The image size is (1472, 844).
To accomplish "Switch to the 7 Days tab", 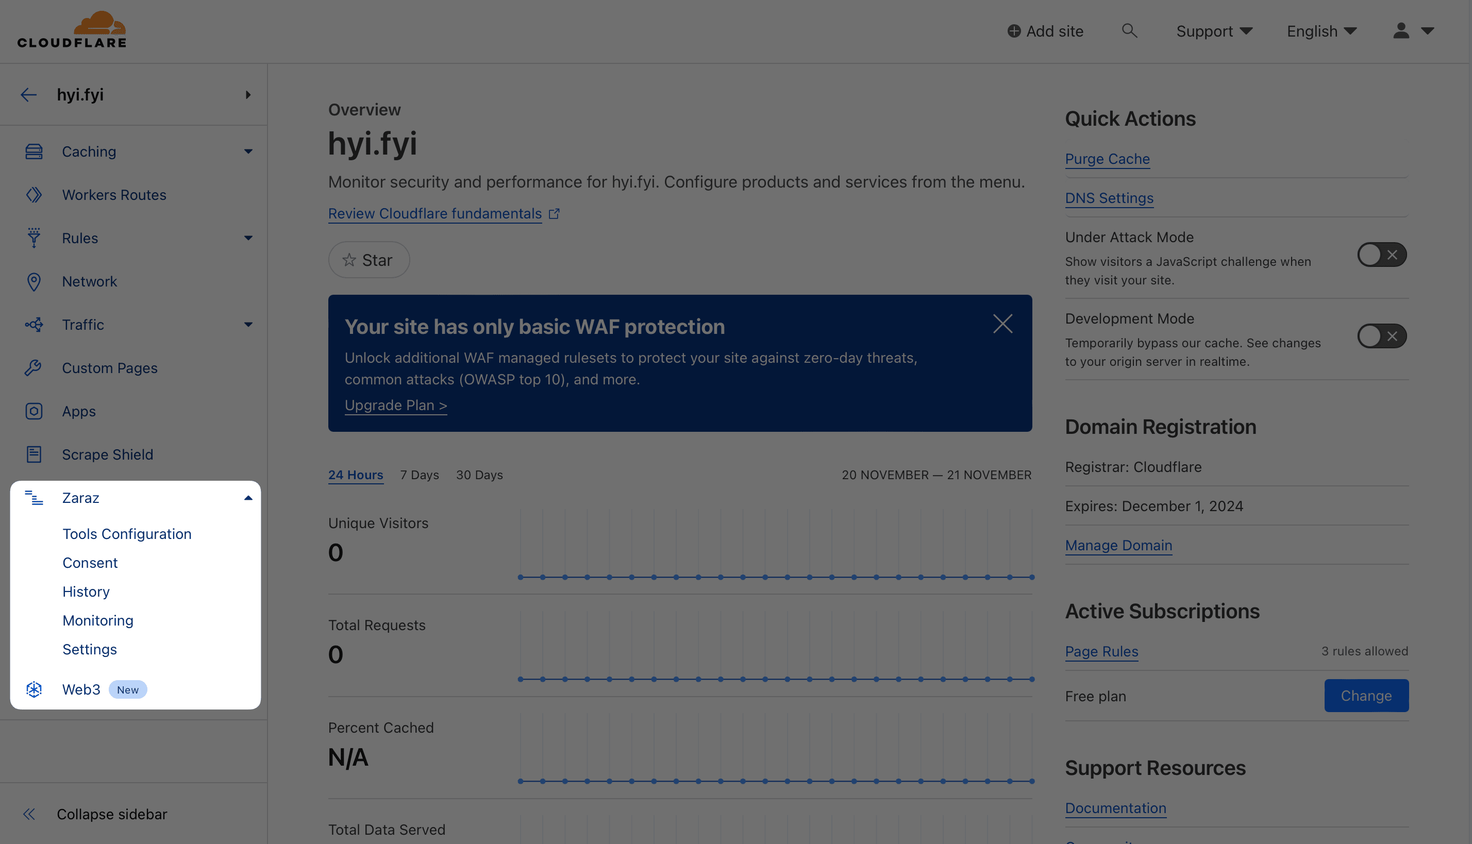I will click(419, 475).
